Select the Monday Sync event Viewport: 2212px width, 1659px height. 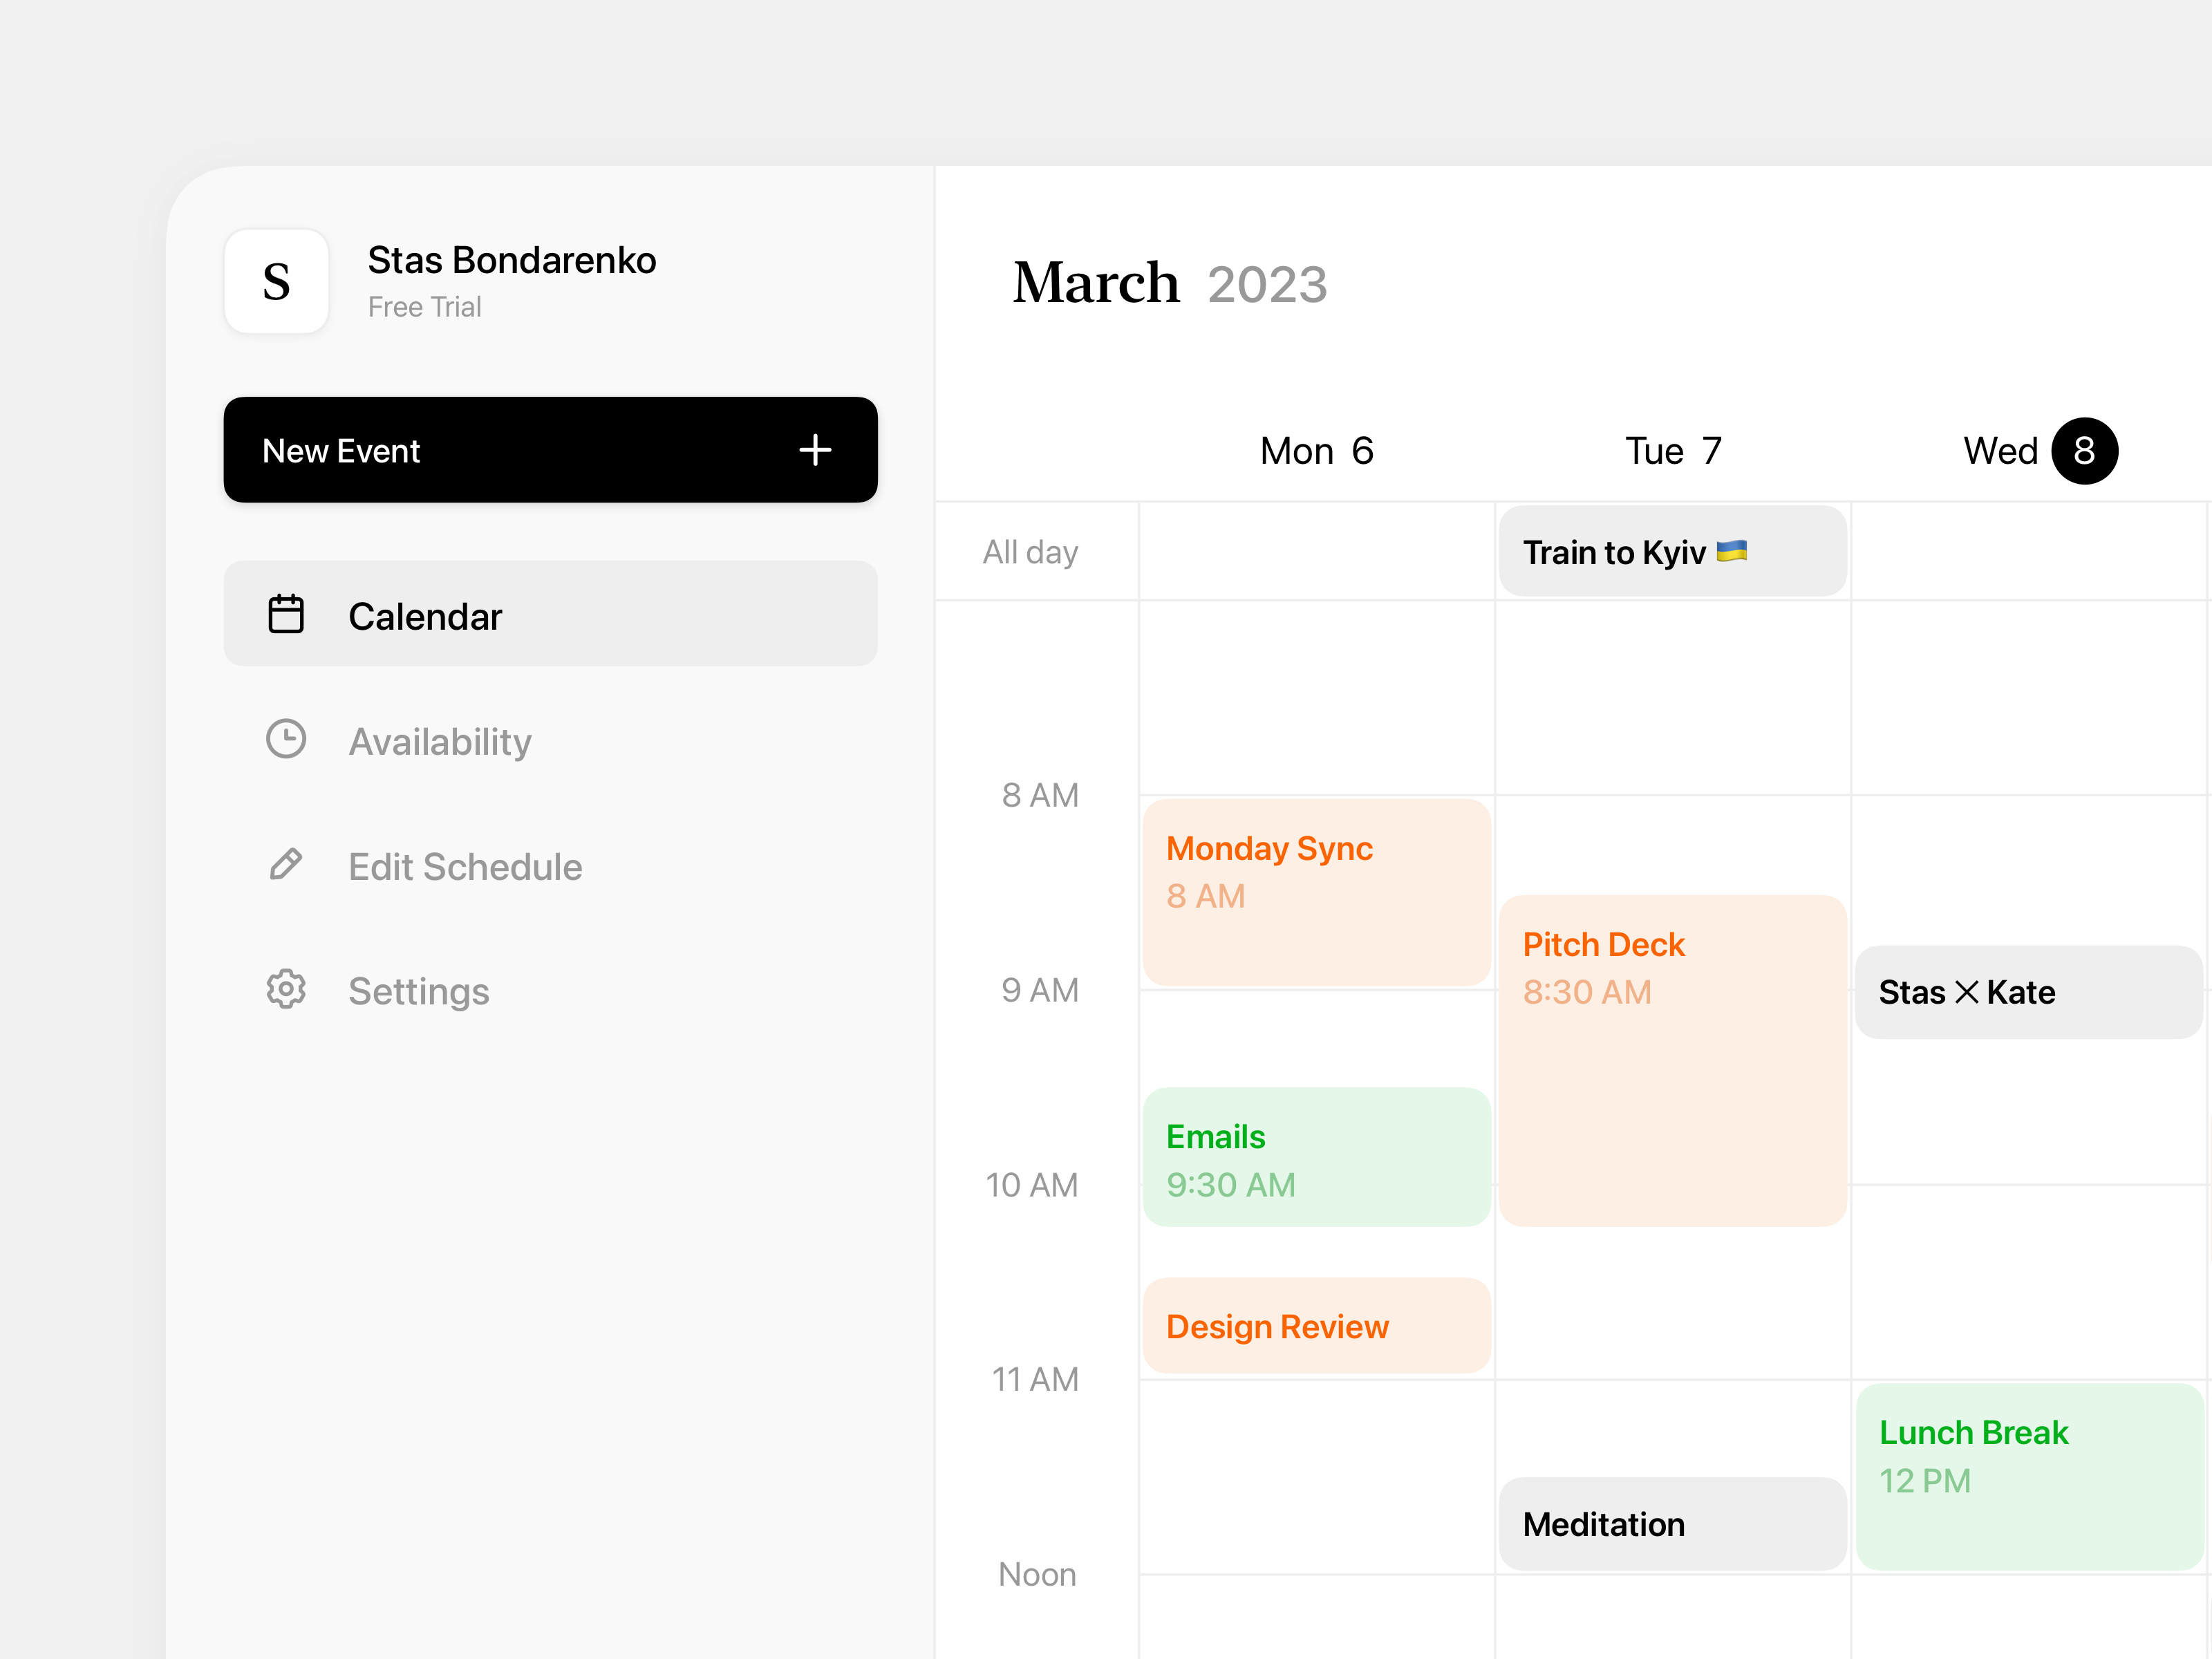point(1316,890)
